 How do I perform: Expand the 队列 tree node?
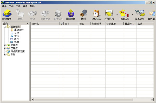click(5, 55)
